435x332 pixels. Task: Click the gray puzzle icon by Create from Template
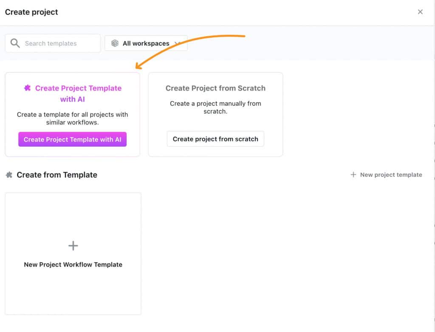coord(9,175)
